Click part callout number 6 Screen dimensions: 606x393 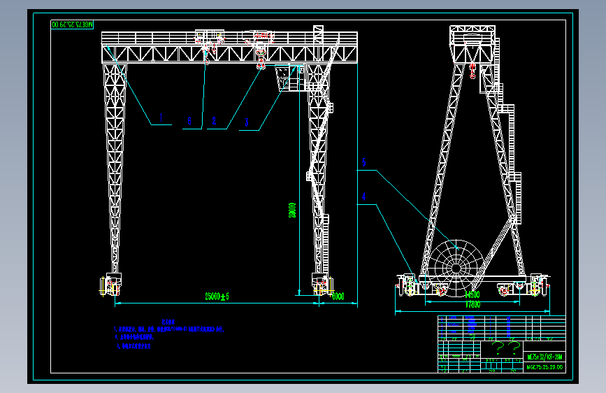189,121
